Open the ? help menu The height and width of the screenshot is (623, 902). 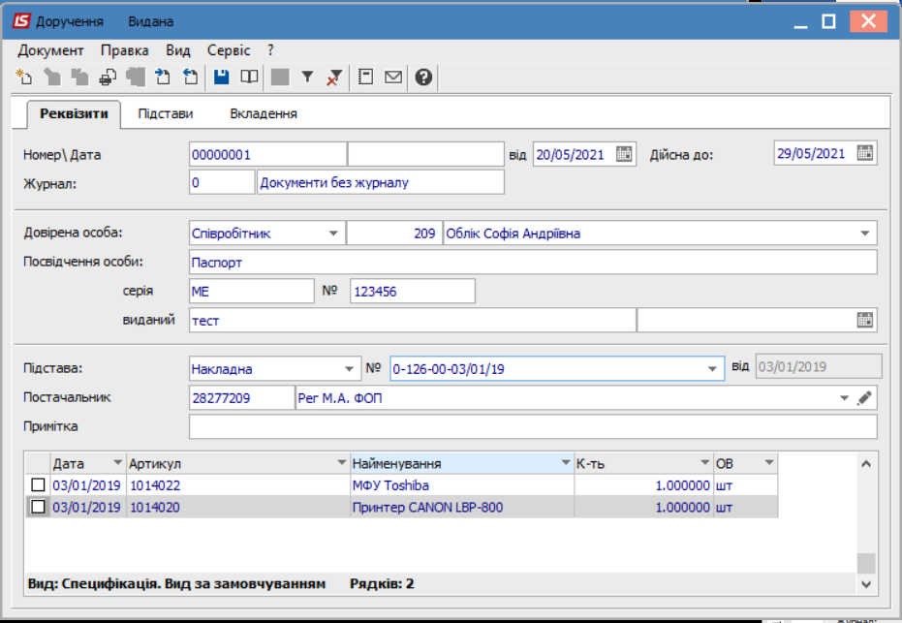[x=271, y=50]
